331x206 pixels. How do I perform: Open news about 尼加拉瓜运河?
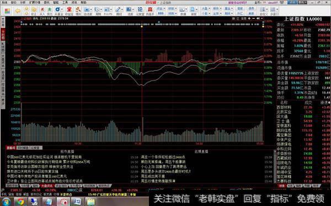tap(44, 157)
